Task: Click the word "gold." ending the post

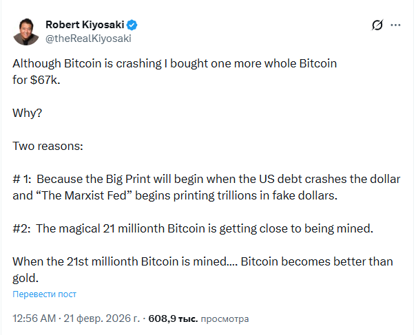Action: coord(26,278)
